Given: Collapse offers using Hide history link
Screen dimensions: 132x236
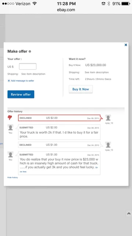Looking at the screenshot, I should click(12, 177).
